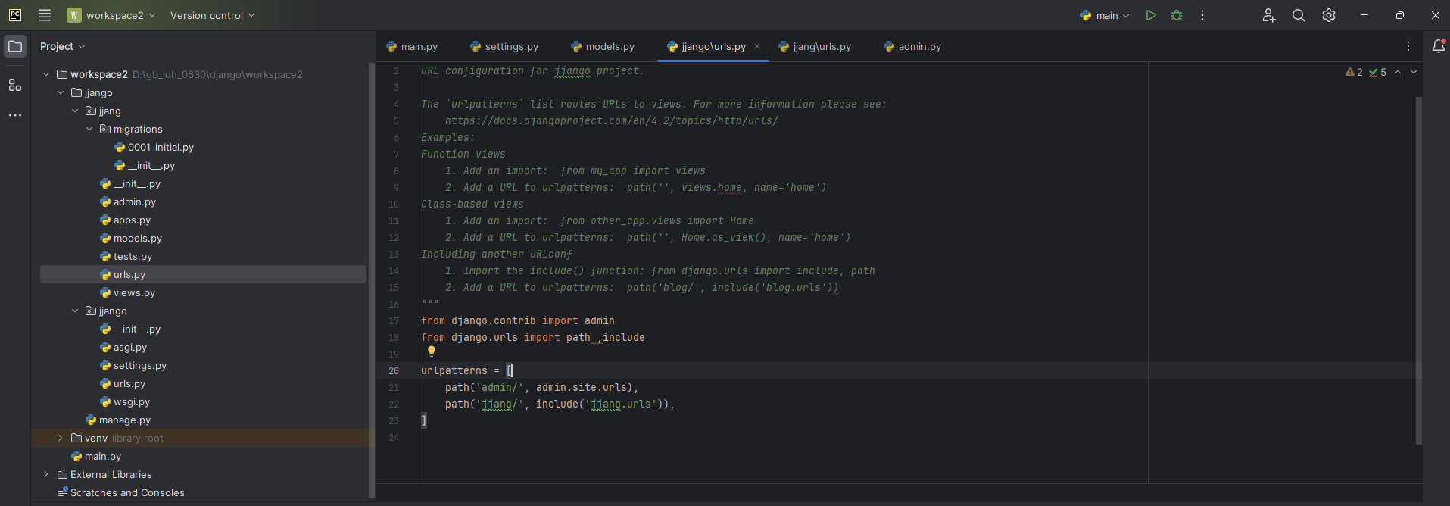This screenshot has height=506, width=1450.
Task: Open editor tabs options menu
Action: click(x=1408, y=46)
